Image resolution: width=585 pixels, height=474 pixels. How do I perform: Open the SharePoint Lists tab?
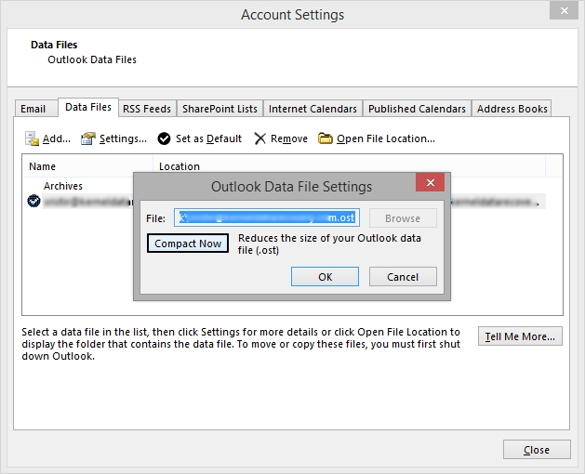pyautogui.click(x=219, y=109)
